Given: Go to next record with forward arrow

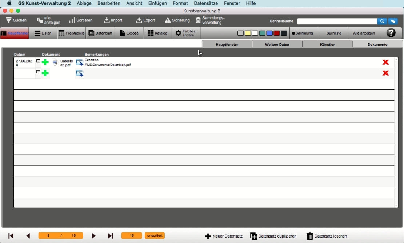Looking at the screenshot, I should click(x=93, y=236).
